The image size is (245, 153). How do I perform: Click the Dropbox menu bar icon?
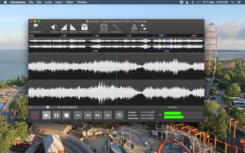click(181, 2)
